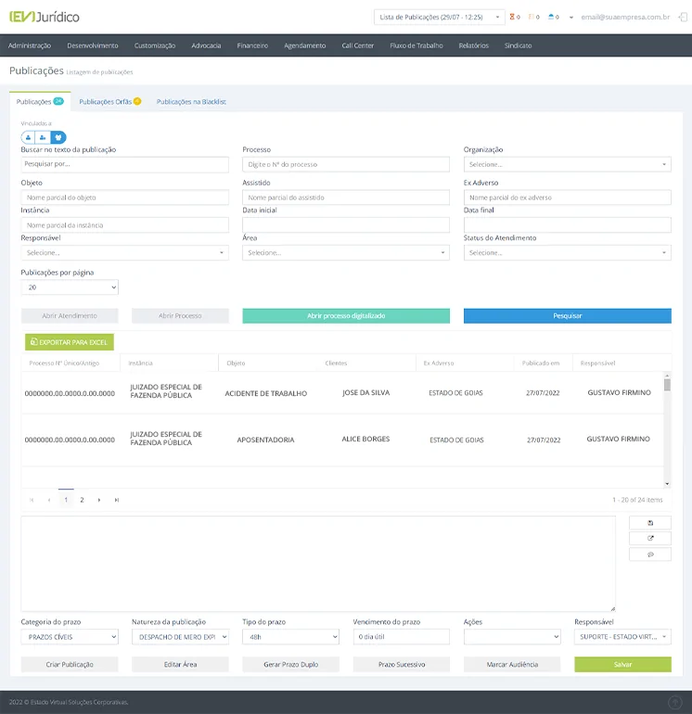The image size is (692, 714).
Task: Open the bottom Responsável Suporte dropdown
Action: click(622, 637)
